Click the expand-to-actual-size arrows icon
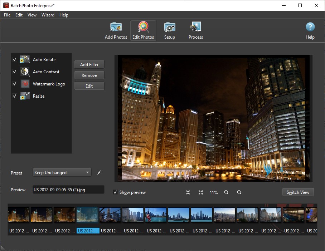Image resolution: width=325 pixels, height=251 pixels. (x=201, y=192)
